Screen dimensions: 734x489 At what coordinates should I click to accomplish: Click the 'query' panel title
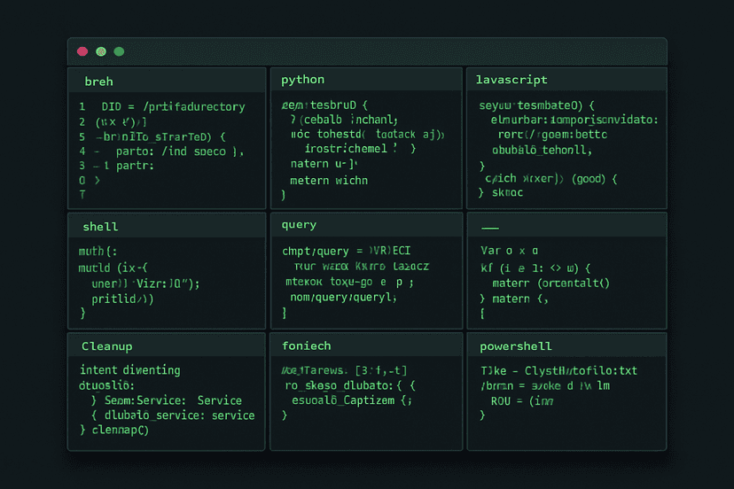click(299, 225)
